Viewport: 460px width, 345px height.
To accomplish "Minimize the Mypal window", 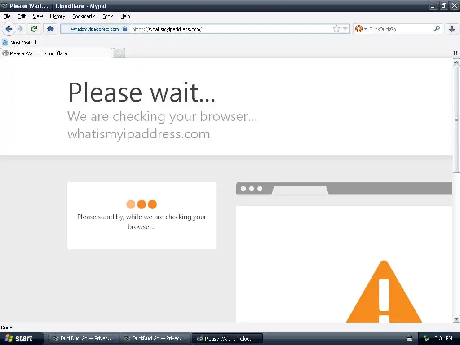I will point(433,6).
